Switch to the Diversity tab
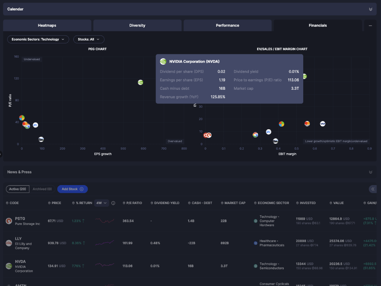Image resolution: width=381 pixels, height=286 pixels. pos(137,26)
